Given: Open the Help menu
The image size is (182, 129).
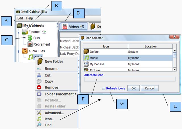Looking at the screenshot, I should 30,18.
